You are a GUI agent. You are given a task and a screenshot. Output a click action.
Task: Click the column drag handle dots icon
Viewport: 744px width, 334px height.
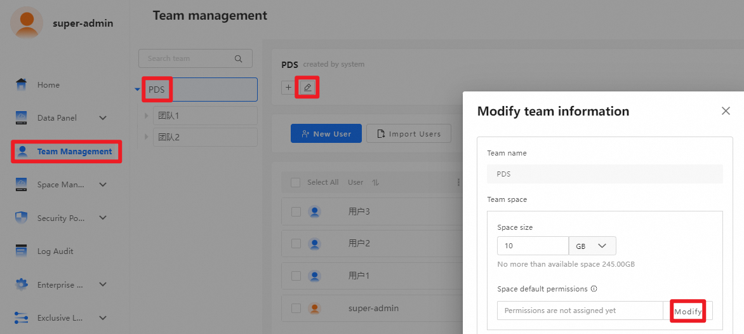click(458, 182)
